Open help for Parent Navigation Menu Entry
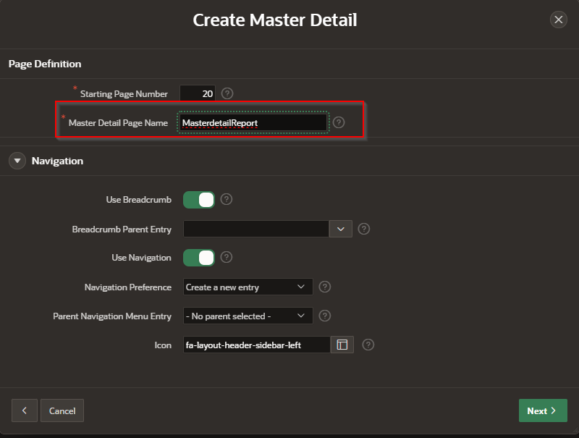The image size is (579, 438). point(324,316)
